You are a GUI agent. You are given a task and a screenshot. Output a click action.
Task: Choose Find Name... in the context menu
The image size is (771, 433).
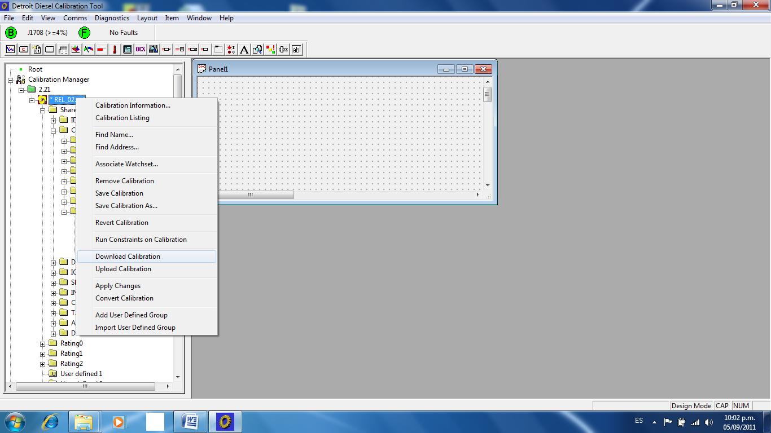click(147, 135)
